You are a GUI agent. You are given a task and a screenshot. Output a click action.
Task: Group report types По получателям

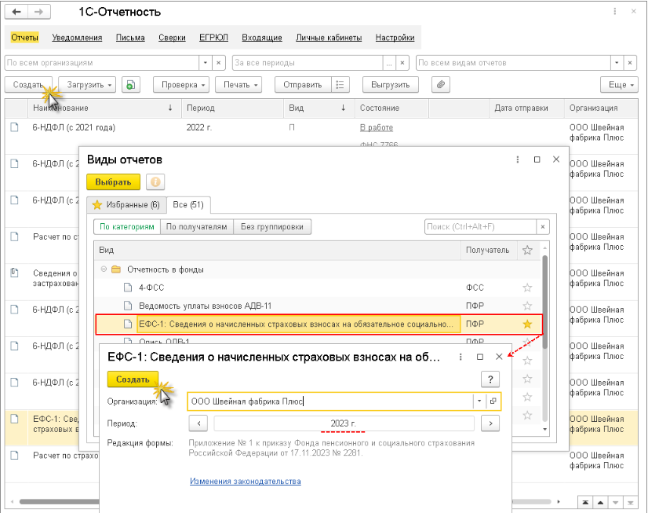(197, 227)
